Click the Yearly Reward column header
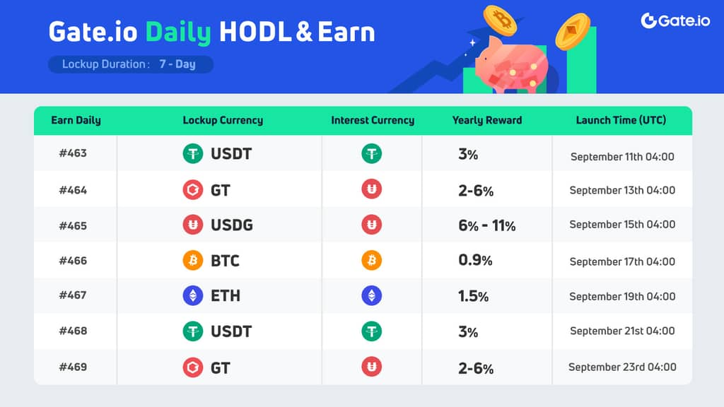This screenshot has height=407, width=724. (487, 120)
